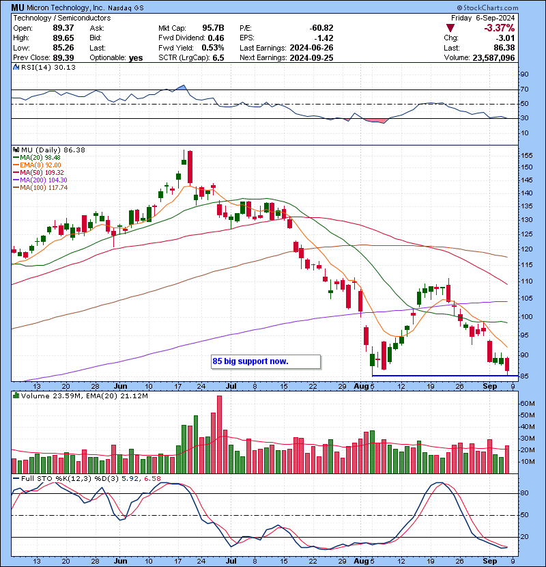Select the EMA(8) 92.00 legend entry
This screenshot has width=546, height=567.
point(37,165)
